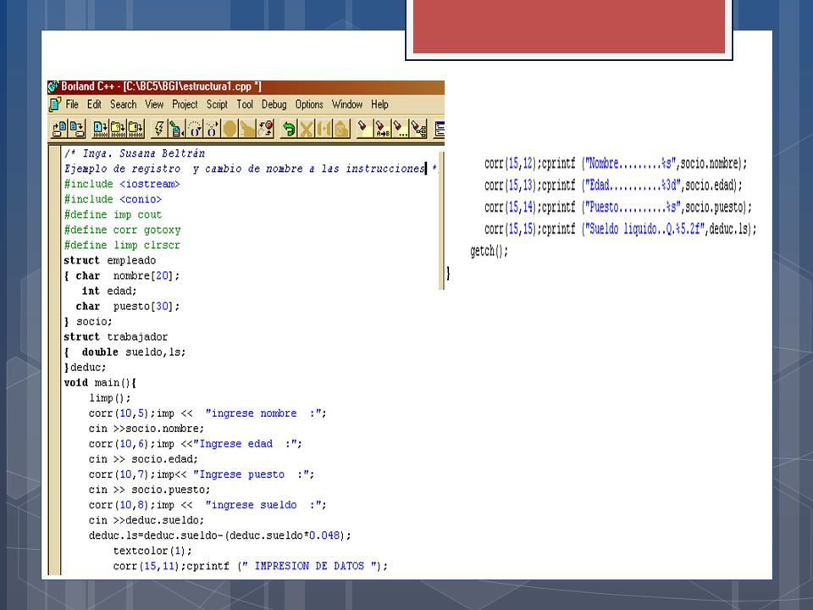Click the line 'int edad;'

(109, 291)
